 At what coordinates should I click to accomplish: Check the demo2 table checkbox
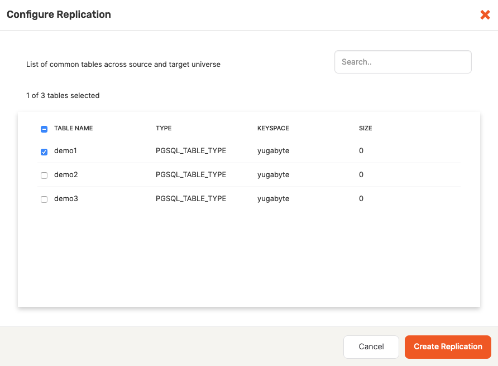coord(44,175)
